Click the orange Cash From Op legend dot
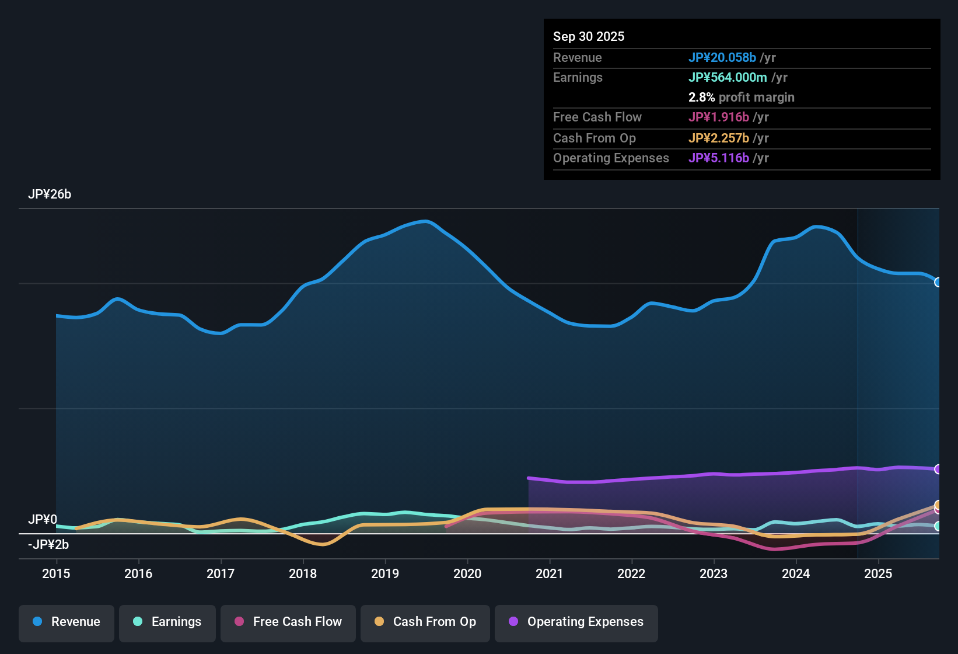This screenshot has height=654, width=958. [380, 622]
